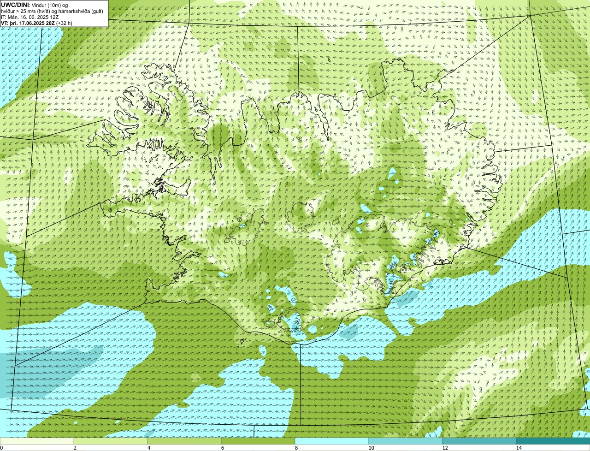Click the light cyan 8–10 m/s legend swatch
This screenshot has height=451, width=590.
pyautogui.click(x=332, y=441)
